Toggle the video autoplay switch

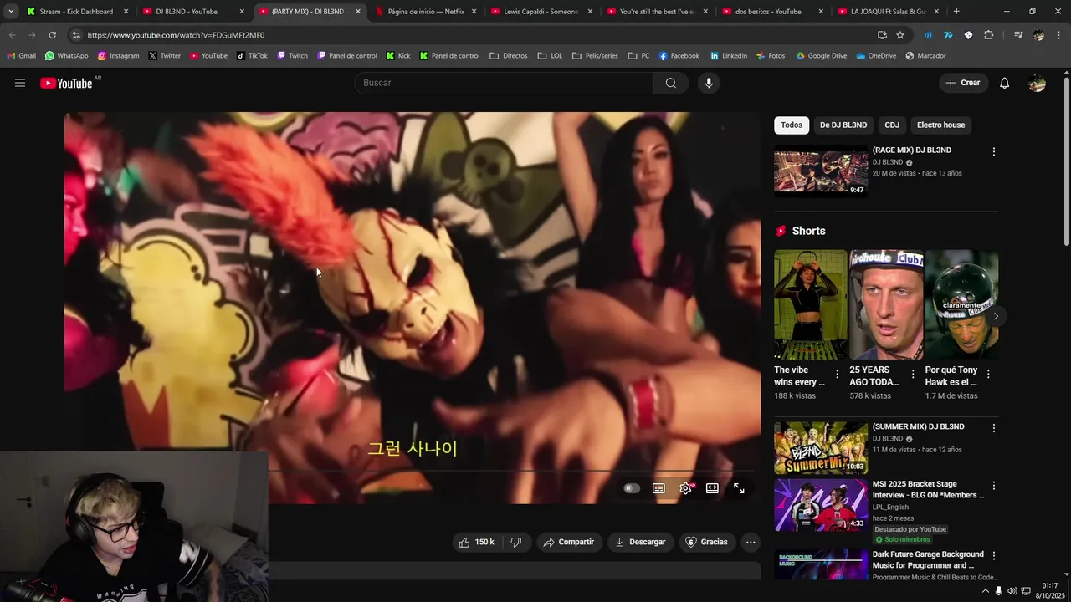632,488
